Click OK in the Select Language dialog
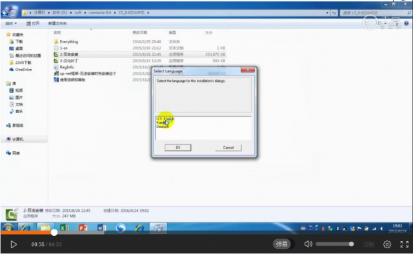The height and width of the screenshot is (254, 413). pyautogui.click(x=178, y=147)
